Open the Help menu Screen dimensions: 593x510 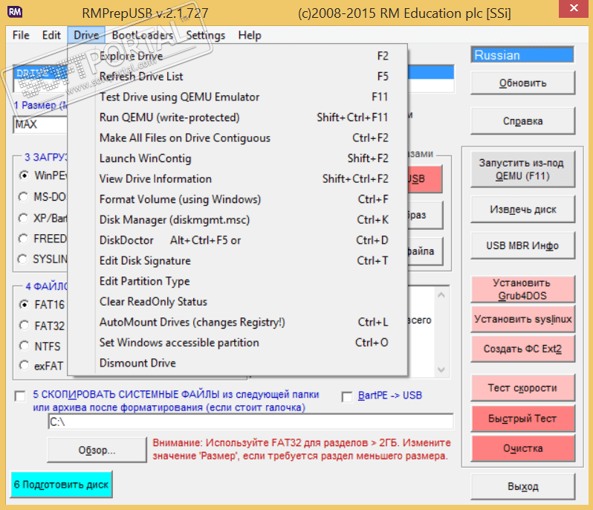pos(250,35)
